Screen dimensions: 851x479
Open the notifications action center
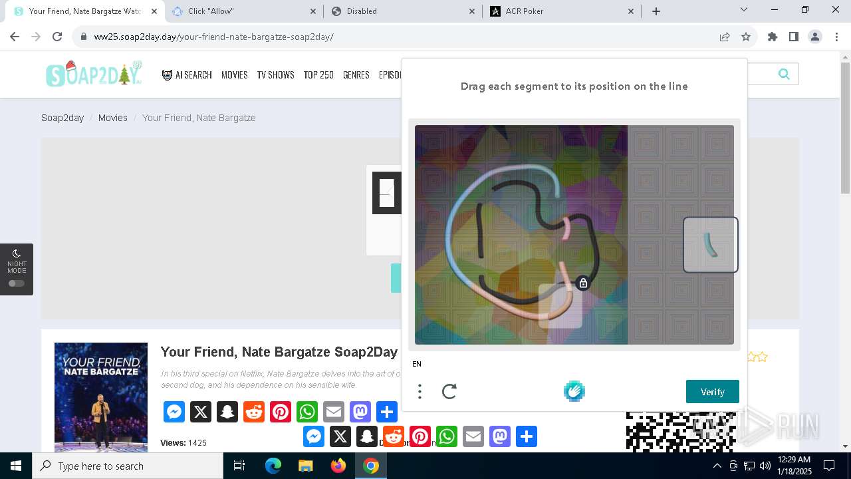(829, 466)
